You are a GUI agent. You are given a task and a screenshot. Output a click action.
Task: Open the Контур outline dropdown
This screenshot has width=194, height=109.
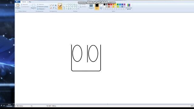(x=83, y=5)
